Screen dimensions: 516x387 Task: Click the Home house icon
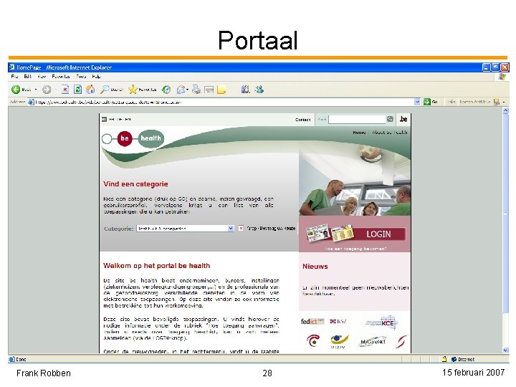[90, 90]
